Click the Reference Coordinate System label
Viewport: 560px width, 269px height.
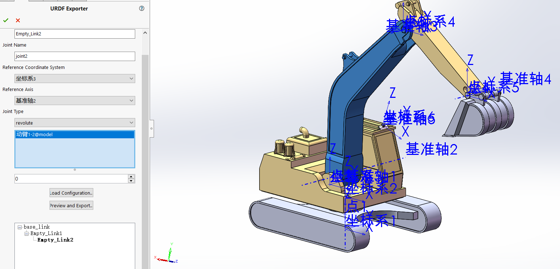(x=34, y=68)
